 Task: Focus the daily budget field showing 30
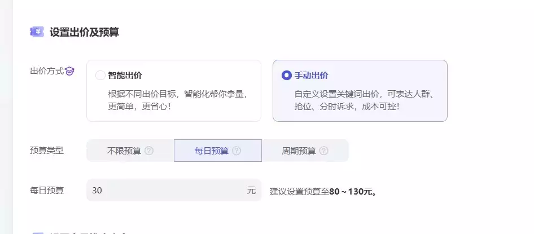point(174,191)
